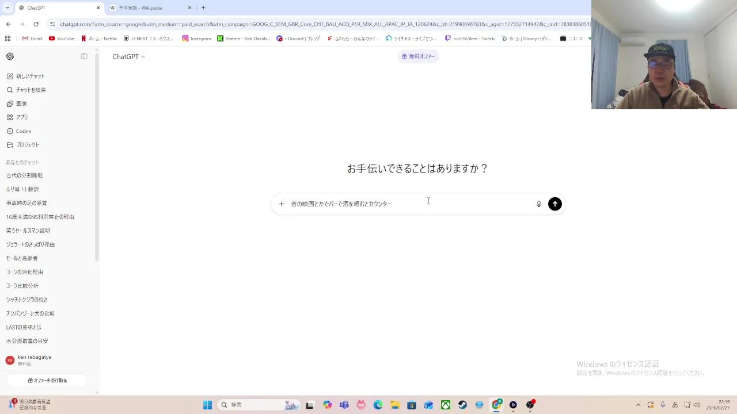Select the ChatGPT browser tab
737x414 pixels.
[x=59, y=8]
